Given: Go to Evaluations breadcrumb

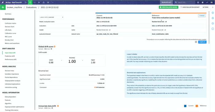Looking at the screenshot, I should pyautogui.click(x=31, y=7).
